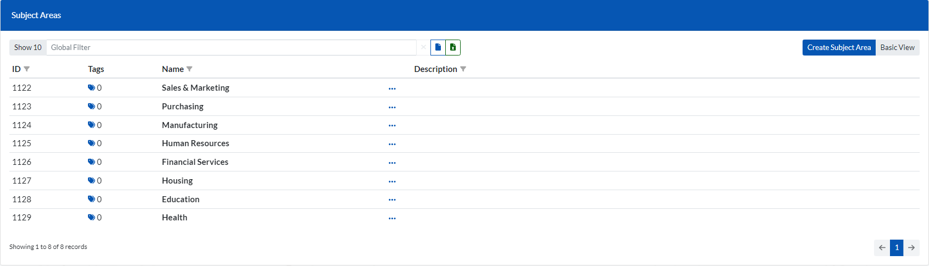Click the Create Subject Area button

pos(838,48)
